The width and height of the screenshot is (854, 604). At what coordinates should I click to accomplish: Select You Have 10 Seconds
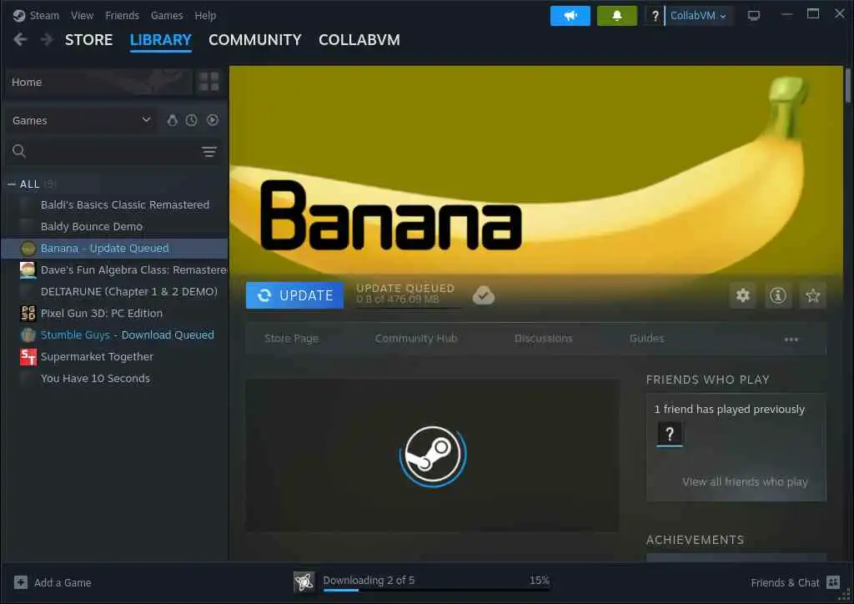click(x=95, y=379)
